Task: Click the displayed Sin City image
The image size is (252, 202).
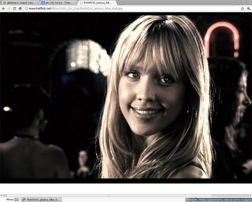Action: [x=126, y=98]
